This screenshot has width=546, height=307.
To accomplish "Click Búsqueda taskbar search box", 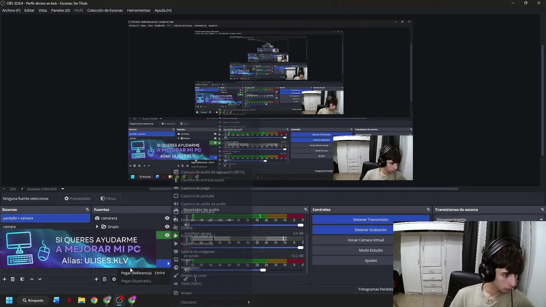I will click(x=33, y=300).
